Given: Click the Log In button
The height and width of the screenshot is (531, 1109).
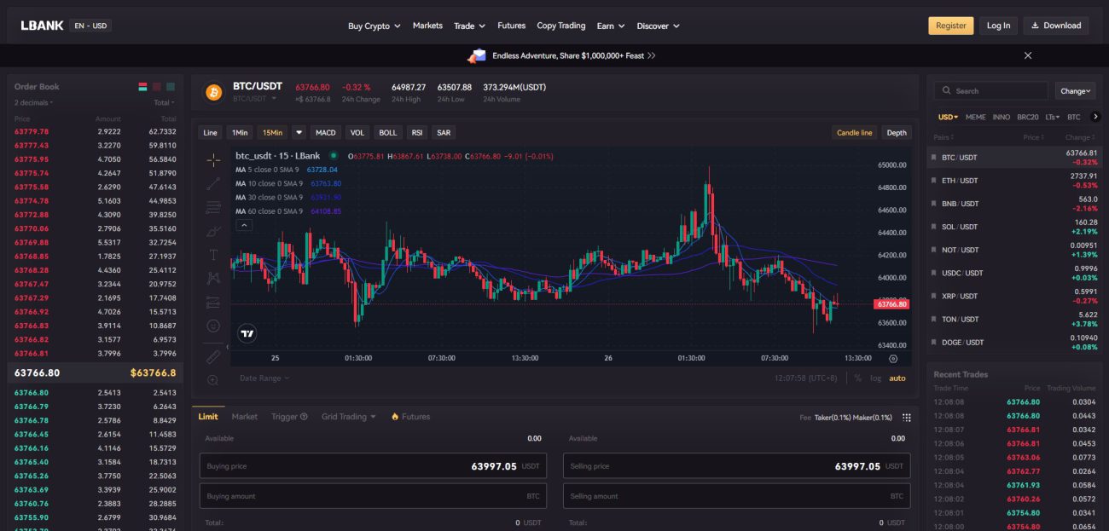Looking at the screenshot, I should click(x=998, y=26).
